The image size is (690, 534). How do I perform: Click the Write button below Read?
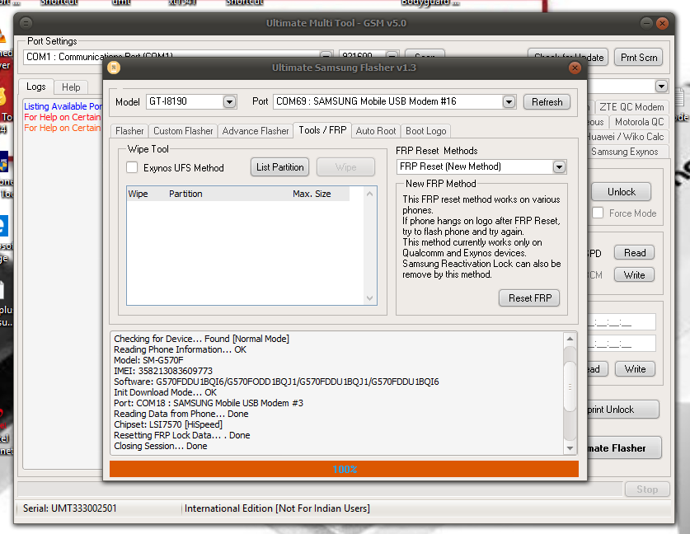[x=635, y=275]
